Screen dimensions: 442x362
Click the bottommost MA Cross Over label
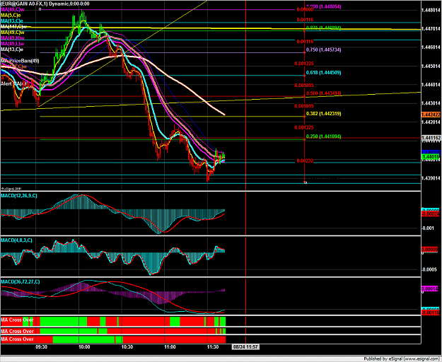pos(17,339)
